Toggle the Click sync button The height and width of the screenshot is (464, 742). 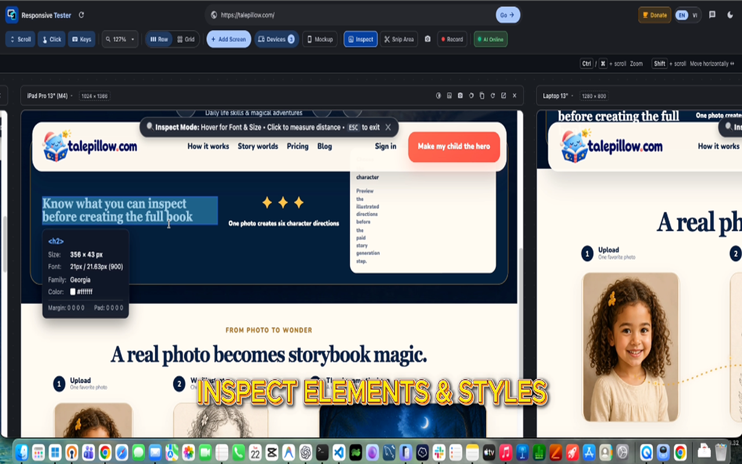coord(52,39)
